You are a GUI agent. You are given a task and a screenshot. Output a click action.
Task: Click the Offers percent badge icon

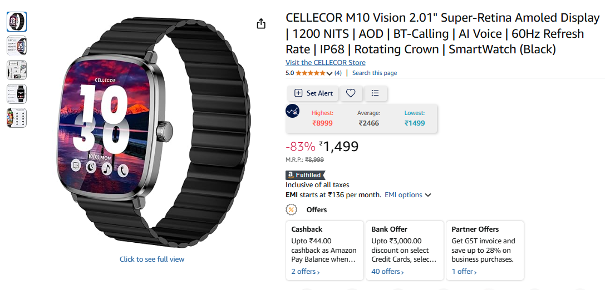click(x=291, y=209)
